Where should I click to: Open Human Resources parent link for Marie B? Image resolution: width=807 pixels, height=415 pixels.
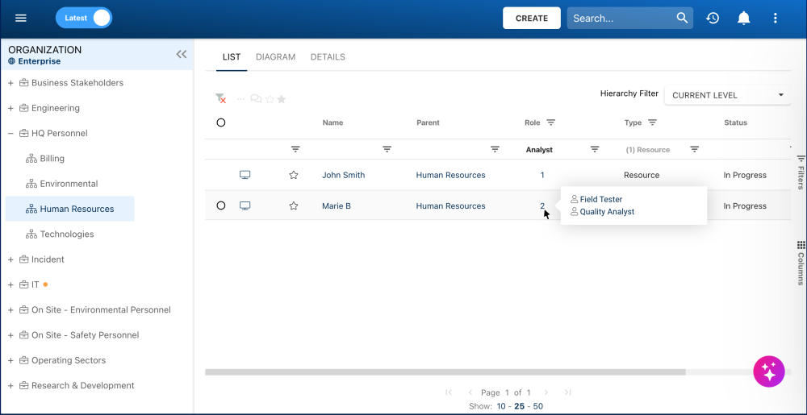click(450, 206)
